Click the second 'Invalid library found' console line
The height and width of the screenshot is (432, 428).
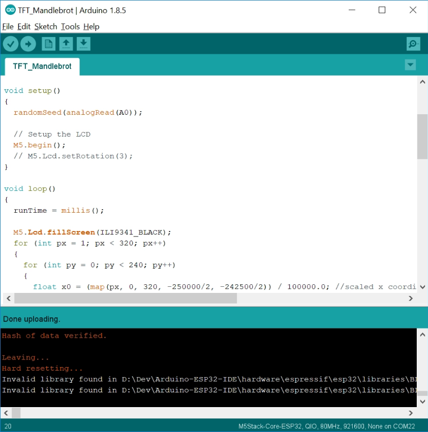click(x=209, y=390)
